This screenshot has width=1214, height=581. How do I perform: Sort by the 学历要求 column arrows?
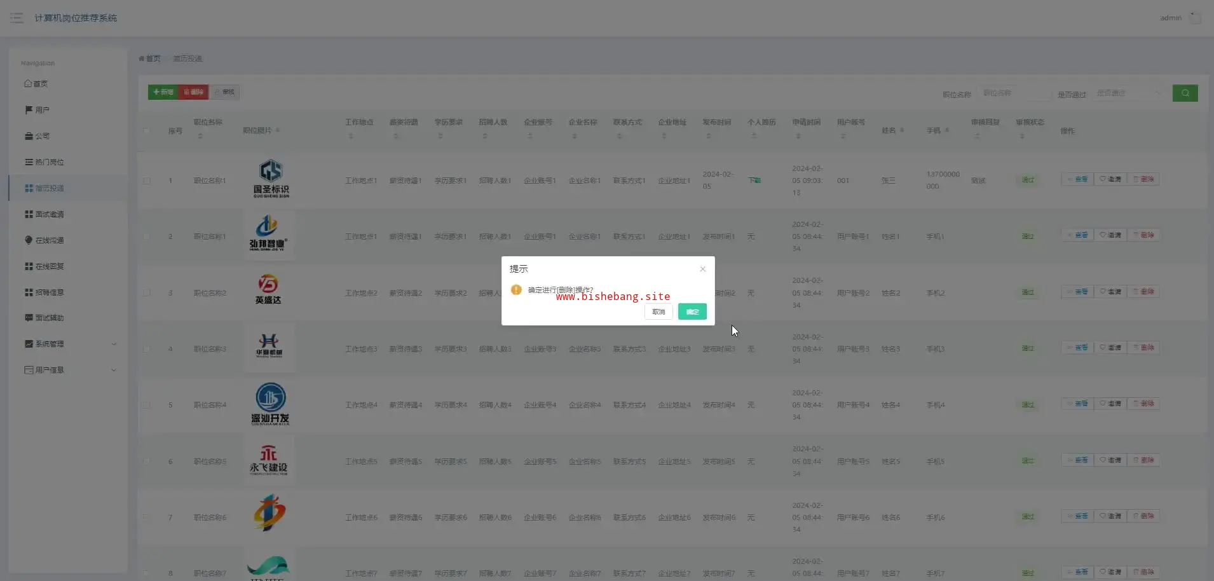tap(440, 136)
